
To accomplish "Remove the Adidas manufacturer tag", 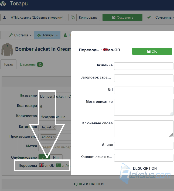I will 54,137.
